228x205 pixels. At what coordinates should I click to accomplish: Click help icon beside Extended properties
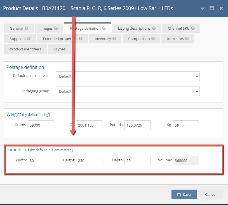tap(81, 39)
